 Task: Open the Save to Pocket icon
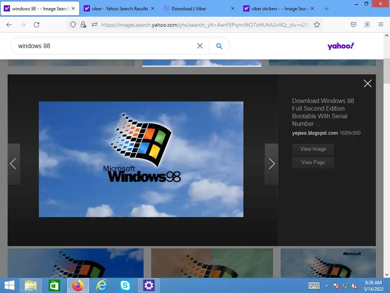pos(353,24)
